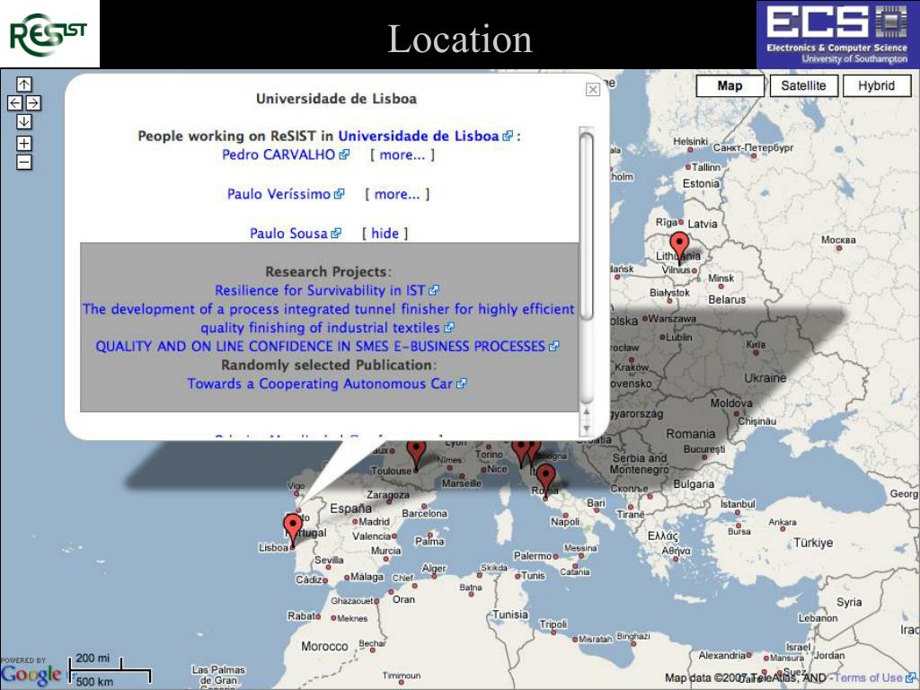Zoom in with the plus button
This screenshot has width=920, height=690.
pos(24,143)
